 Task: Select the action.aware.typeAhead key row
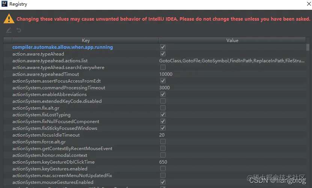pyautogui.click(x=38, y=54)
